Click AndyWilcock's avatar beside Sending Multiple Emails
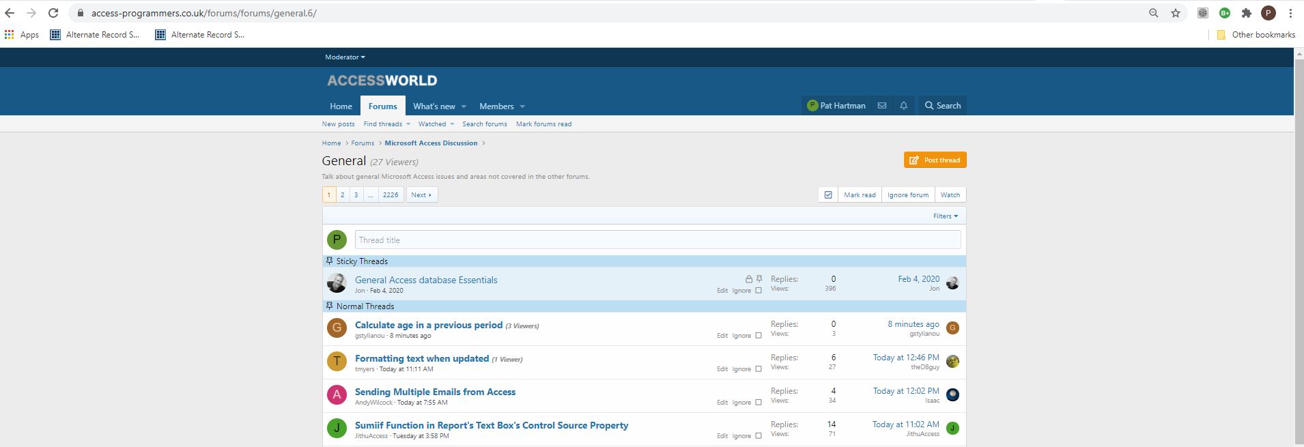Viewport: 1304px width, 447px height. 337,395
